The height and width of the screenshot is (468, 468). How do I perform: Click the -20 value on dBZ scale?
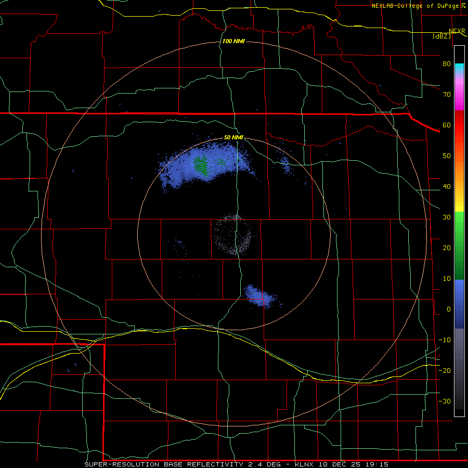pyautogui.click(x=445, y=370)
